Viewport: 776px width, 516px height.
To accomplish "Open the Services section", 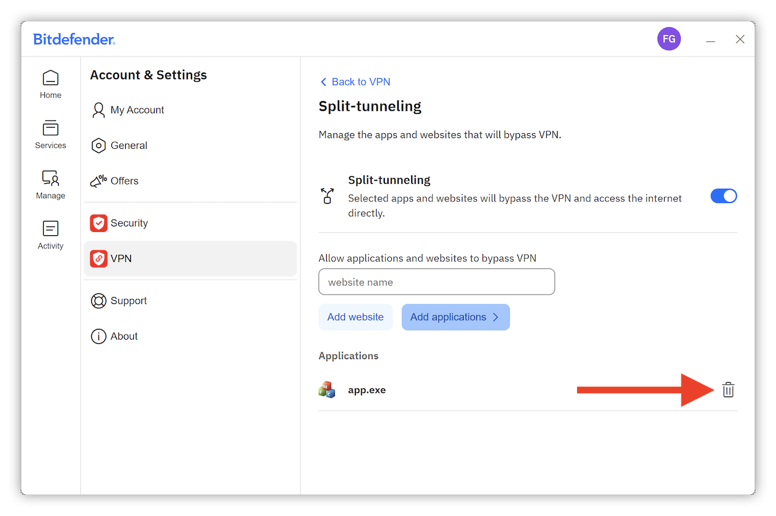I will tap(51, 134).
